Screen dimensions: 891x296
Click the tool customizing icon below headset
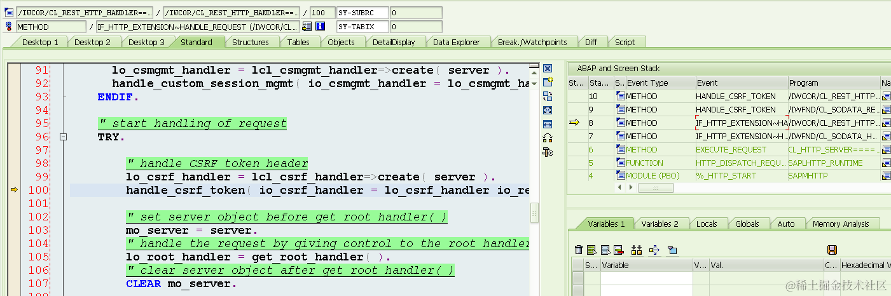coord(547,152)
